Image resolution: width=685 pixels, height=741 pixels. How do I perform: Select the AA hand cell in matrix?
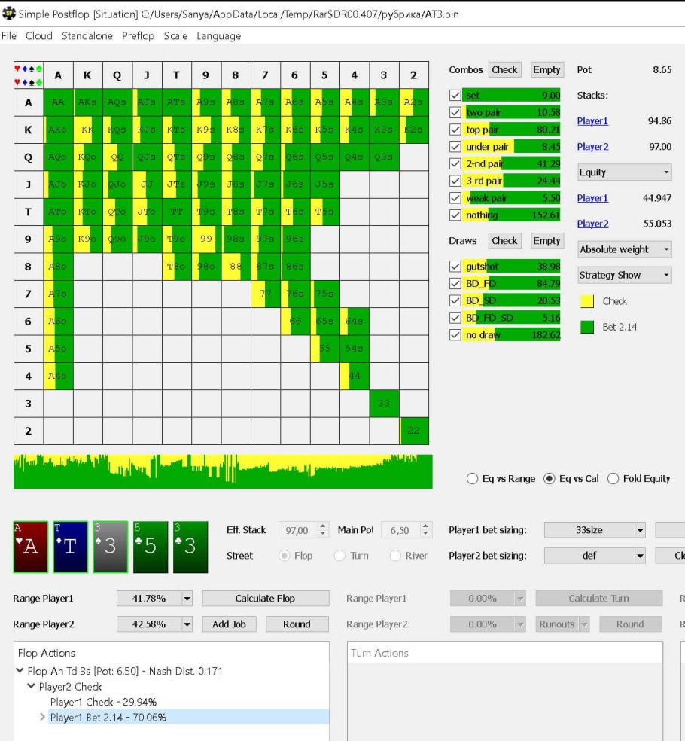point(59,102)
